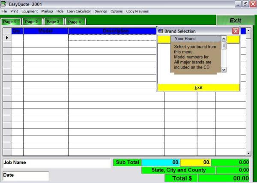Click 'Select your brand from this menu' text
This screenshot has width=257, height=183.
click(195, 49)
